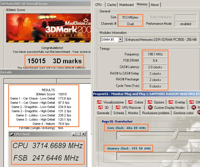This screenshot has width=200, height=167.
Task: Click the ATI icon on Visualizzazione tab
Action: click(100, 102)
